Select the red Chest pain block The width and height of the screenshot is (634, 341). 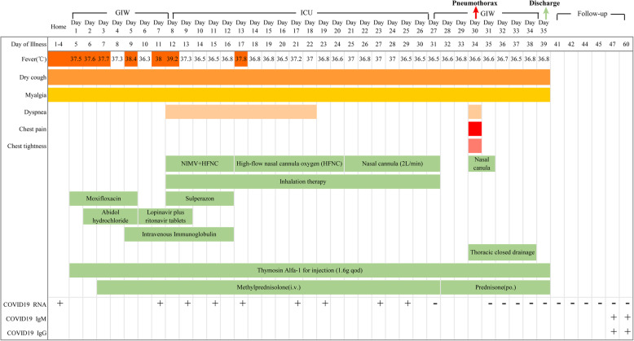click(x=475, y=129)
